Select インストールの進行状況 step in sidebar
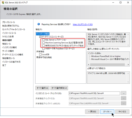Screen dimensions: 132x118 click(11, 62)
